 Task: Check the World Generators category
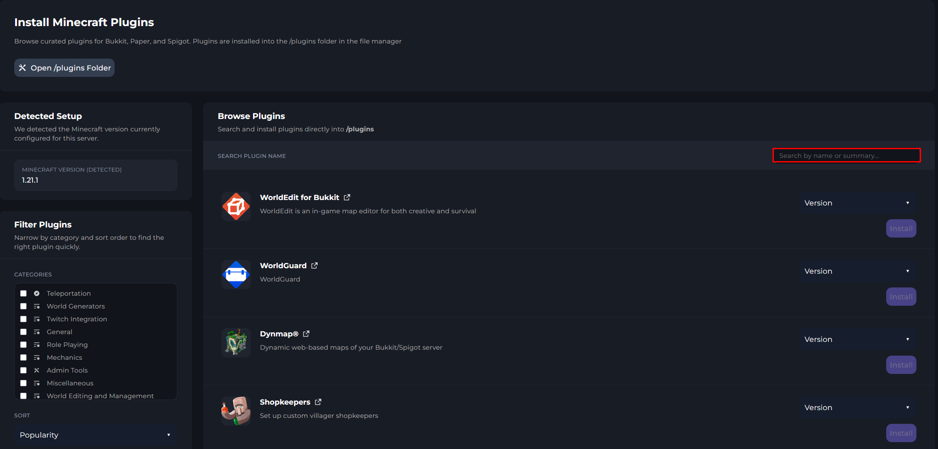click(23, 306)
